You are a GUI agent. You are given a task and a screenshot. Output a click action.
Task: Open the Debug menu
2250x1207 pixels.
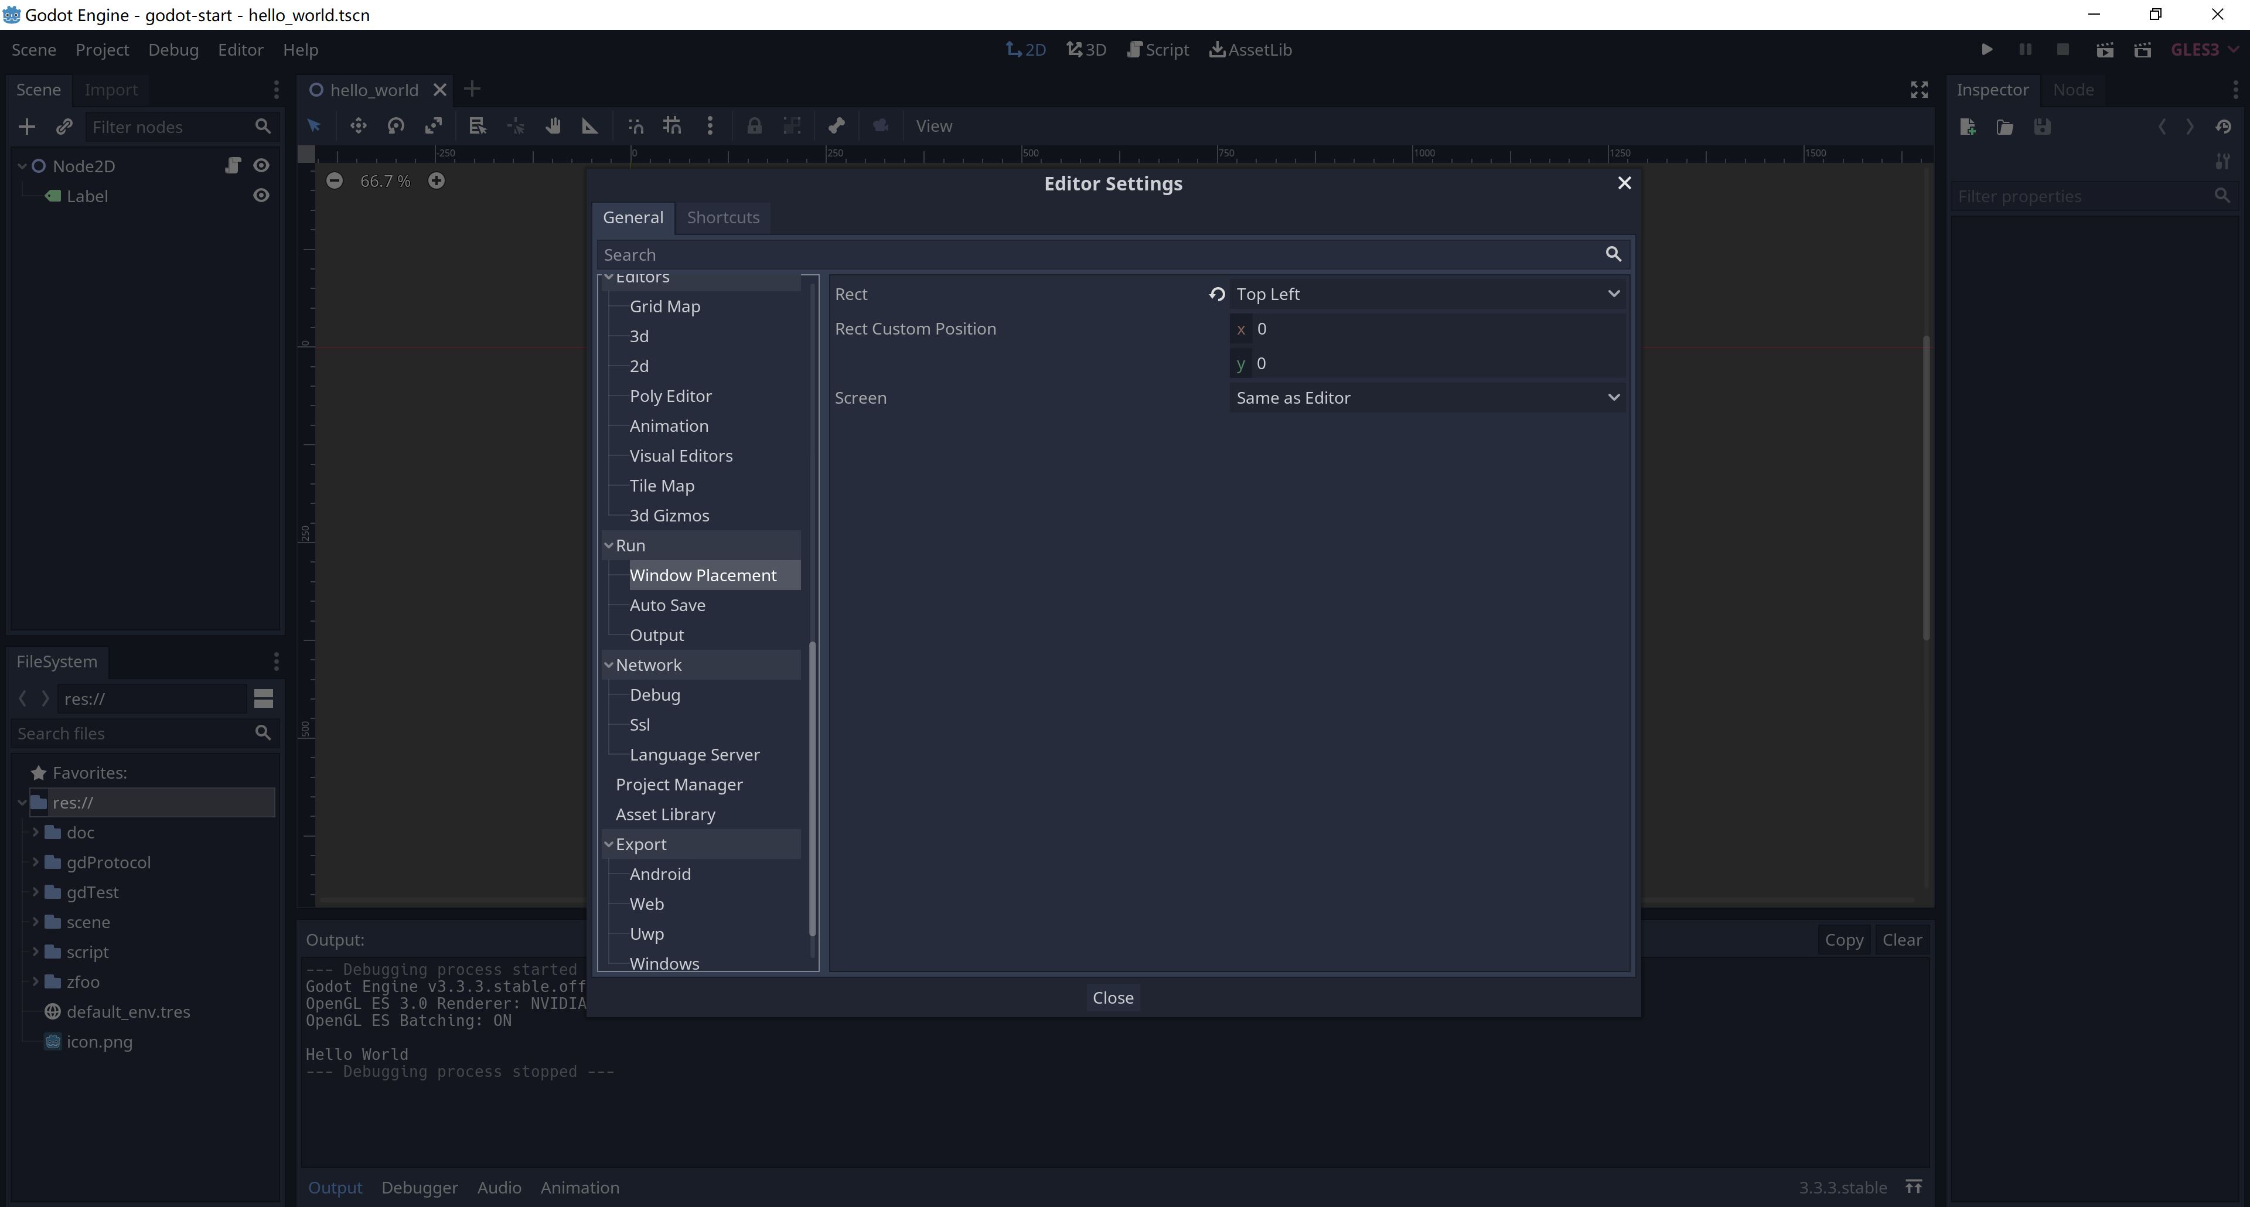coord(173,50)
